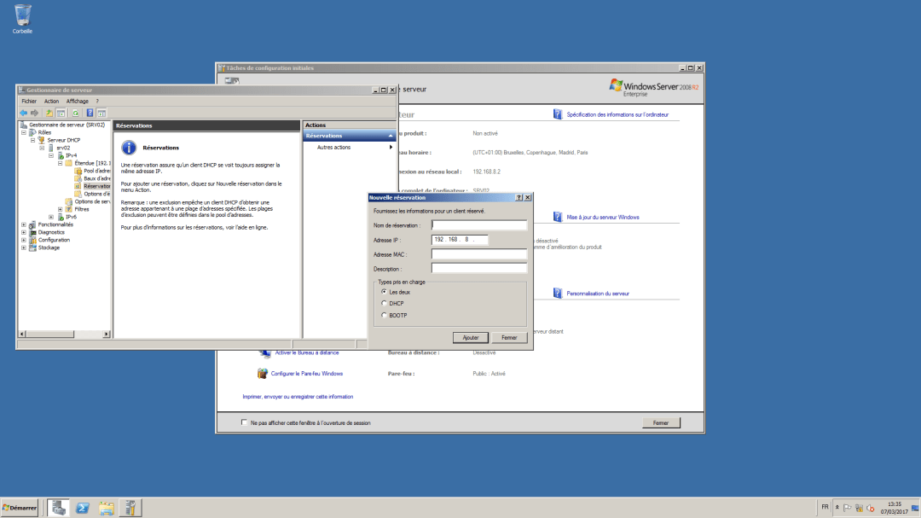Click the Refresh icon in the Server Manager toolbar
This screenshot has height=518, width=921.
(75, 113)
